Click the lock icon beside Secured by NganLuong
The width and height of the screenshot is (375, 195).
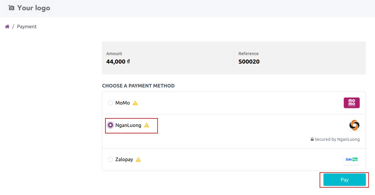(x=312, y=139)
